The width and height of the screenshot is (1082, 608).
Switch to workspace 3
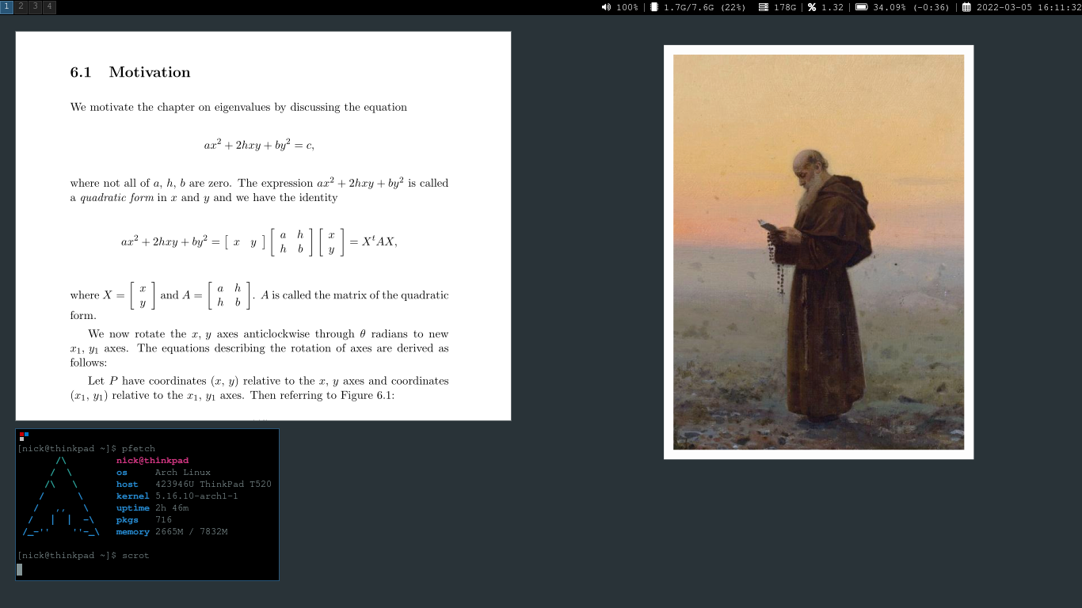(x=35, y=6)
